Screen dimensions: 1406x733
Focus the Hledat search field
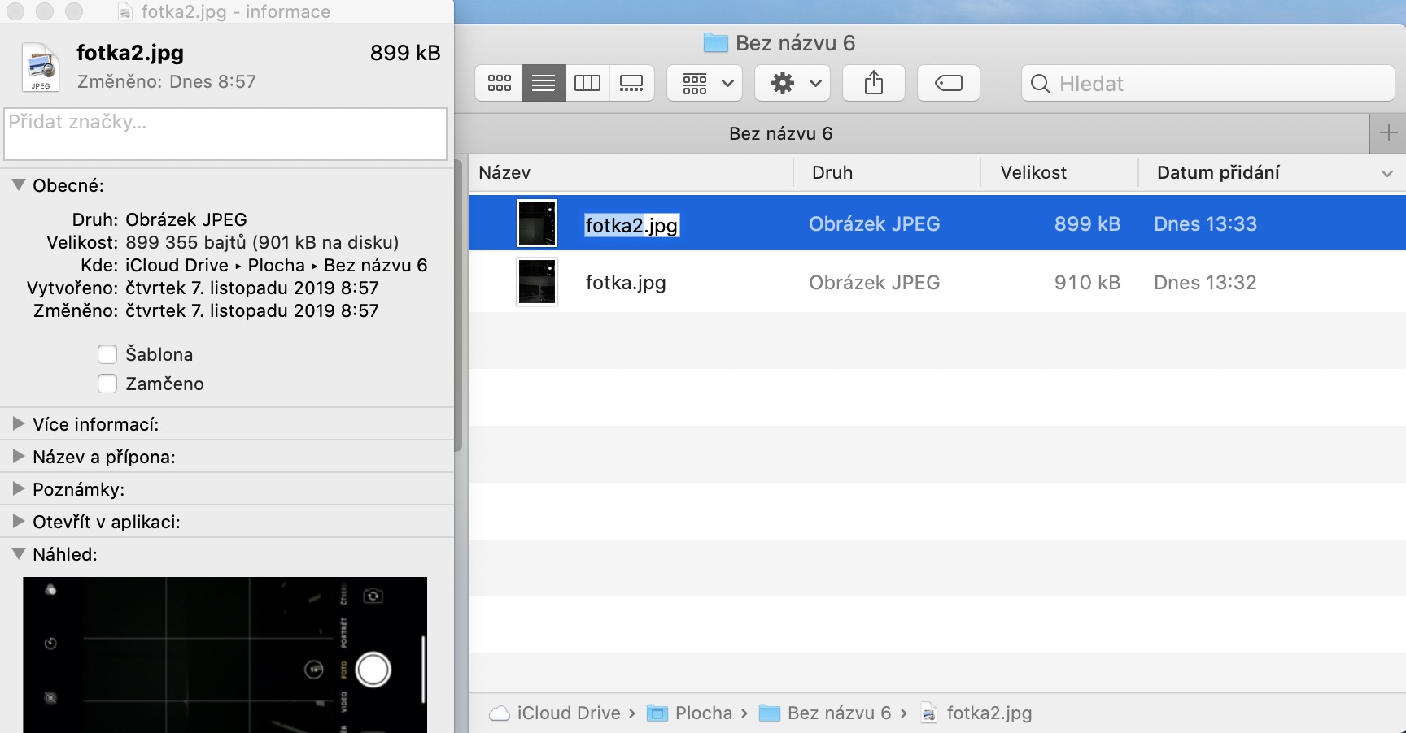[x=1207, y=83]
